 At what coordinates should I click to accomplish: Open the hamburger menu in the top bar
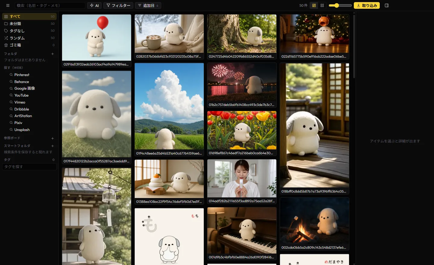(x=8, y=5)
